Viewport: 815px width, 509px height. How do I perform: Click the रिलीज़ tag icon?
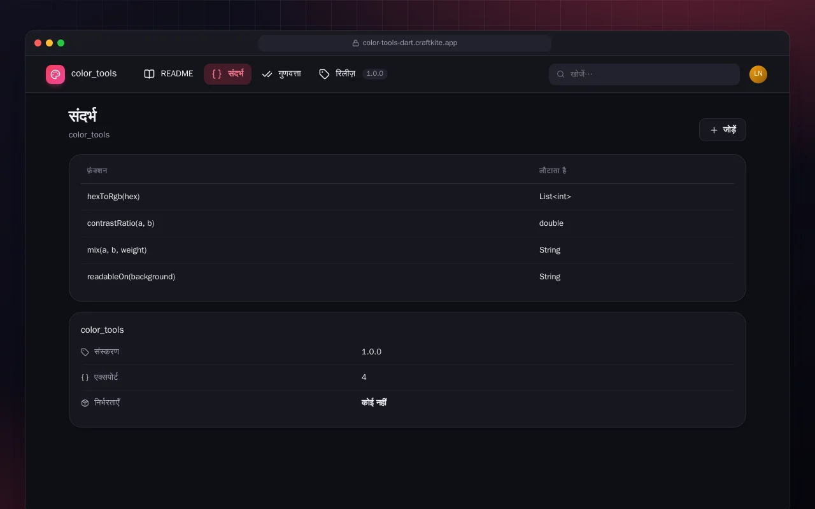point(324,74)
